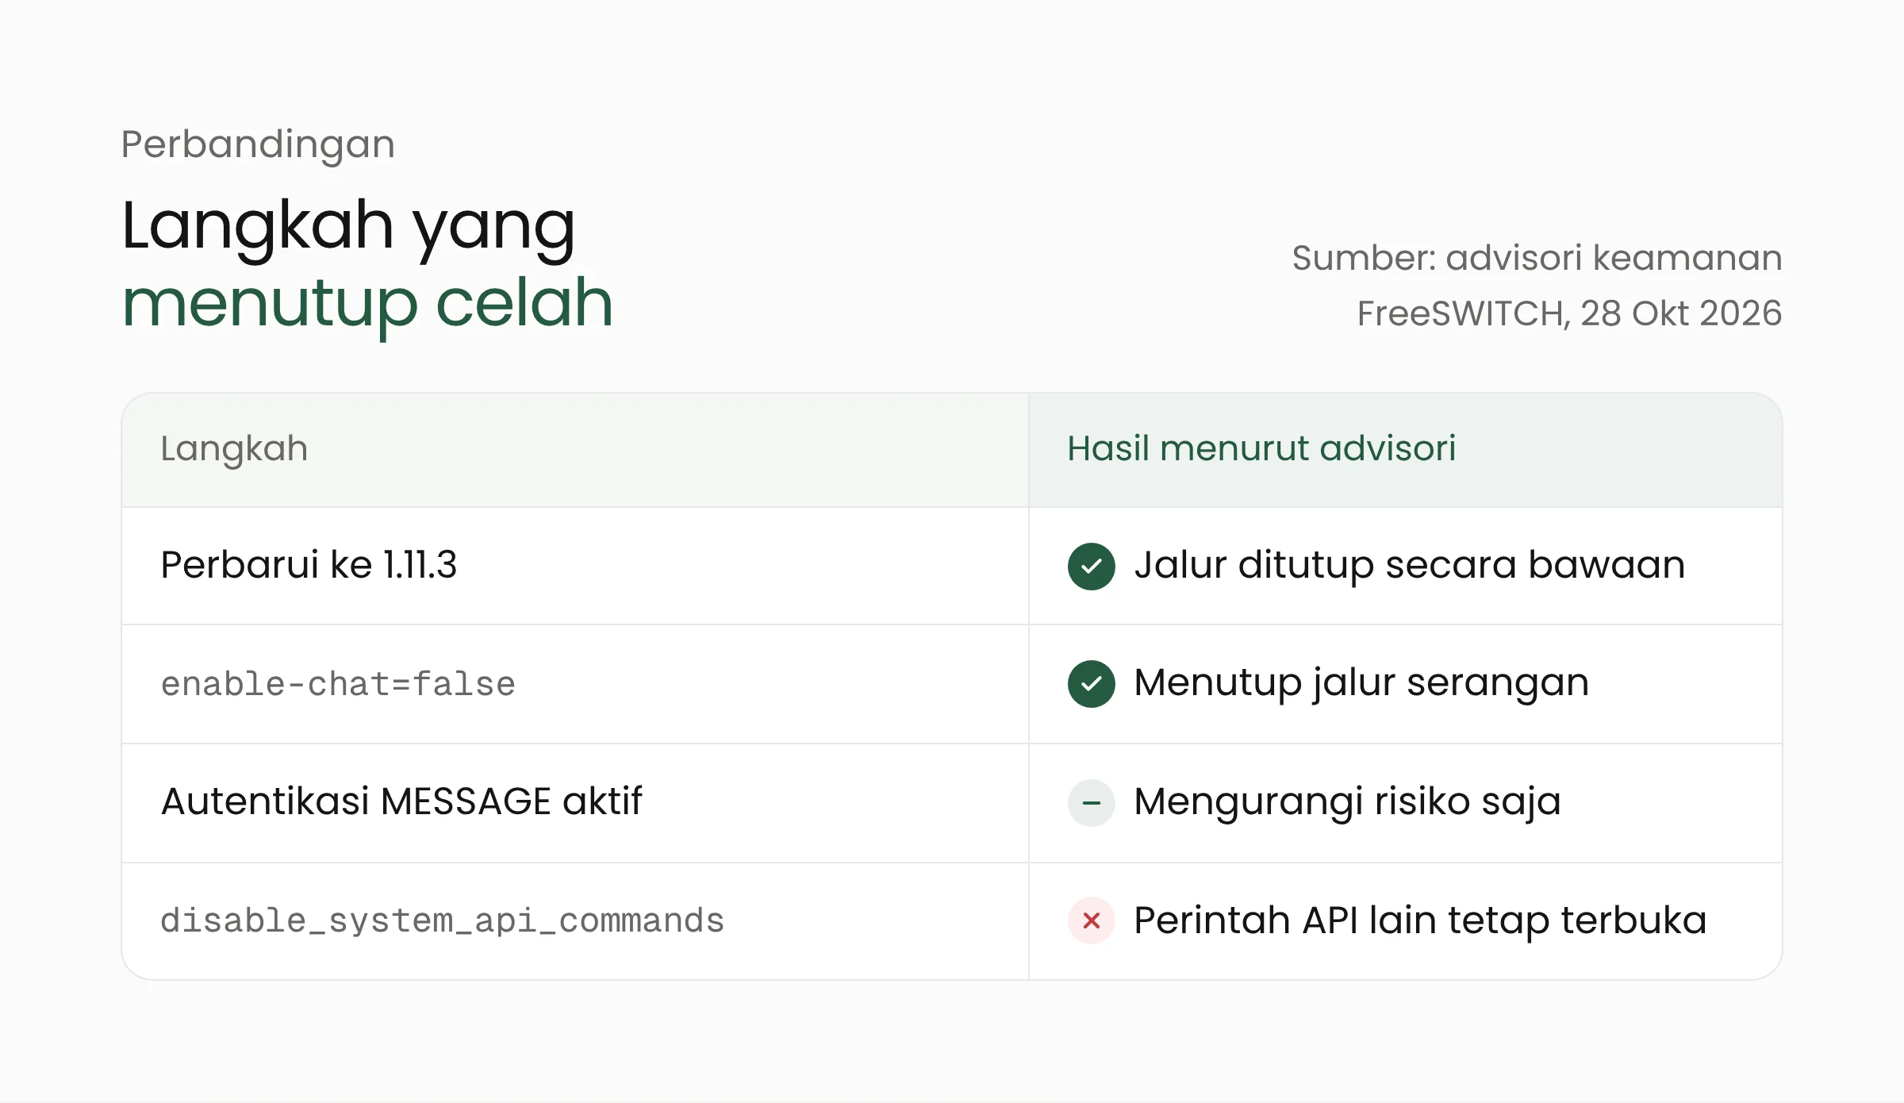The image size is (1904, 1103).
Task: Click the text 'Mengurangi risiko saja'
Action: (x=1347, y=803)
